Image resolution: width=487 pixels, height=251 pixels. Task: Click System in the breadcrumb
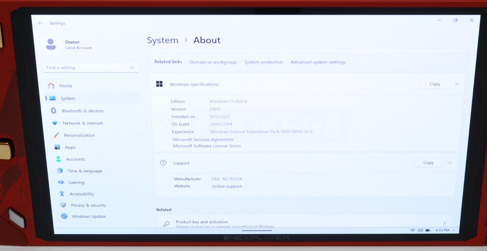(163, 40)
